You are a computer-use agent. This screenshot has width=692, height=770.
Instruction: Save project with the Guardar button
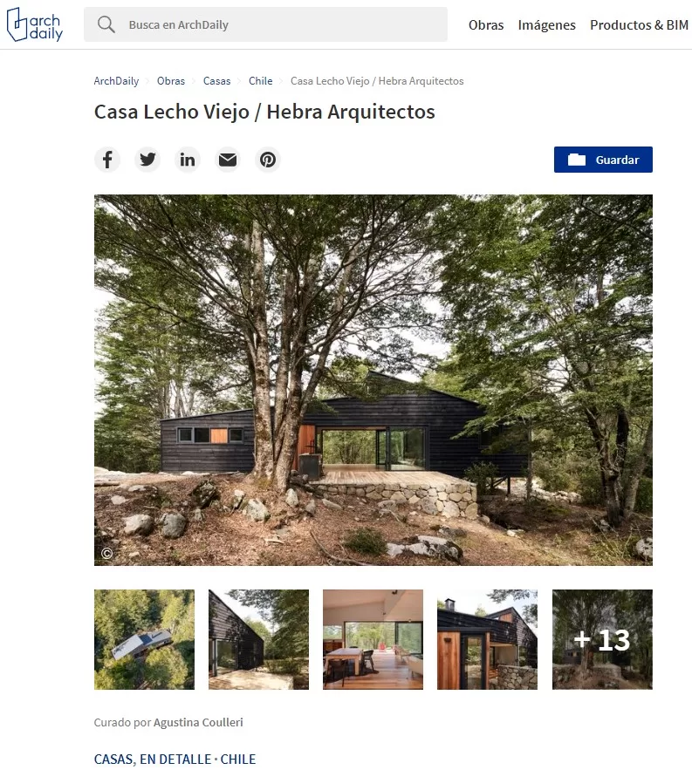point(603,160)
